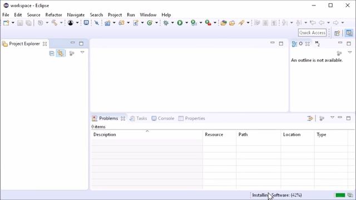Open the Search menu

[96, 15]
